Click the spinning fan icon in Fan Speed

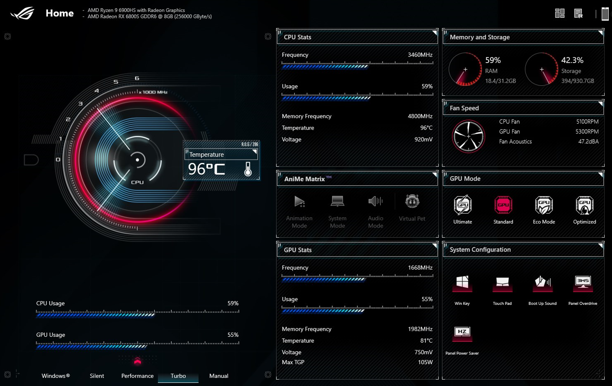click(468, 136)
